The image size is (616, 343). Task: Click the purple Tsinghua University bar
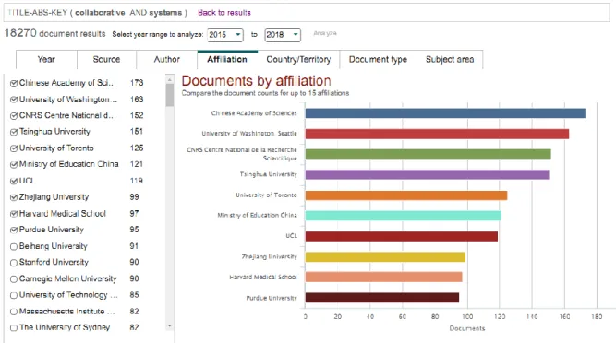pos(428,174)
